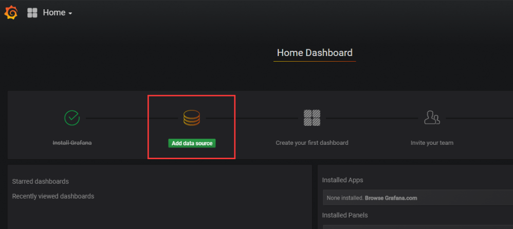
Task: Click Installed Panels heading
Action: click(x=345, y=215)
